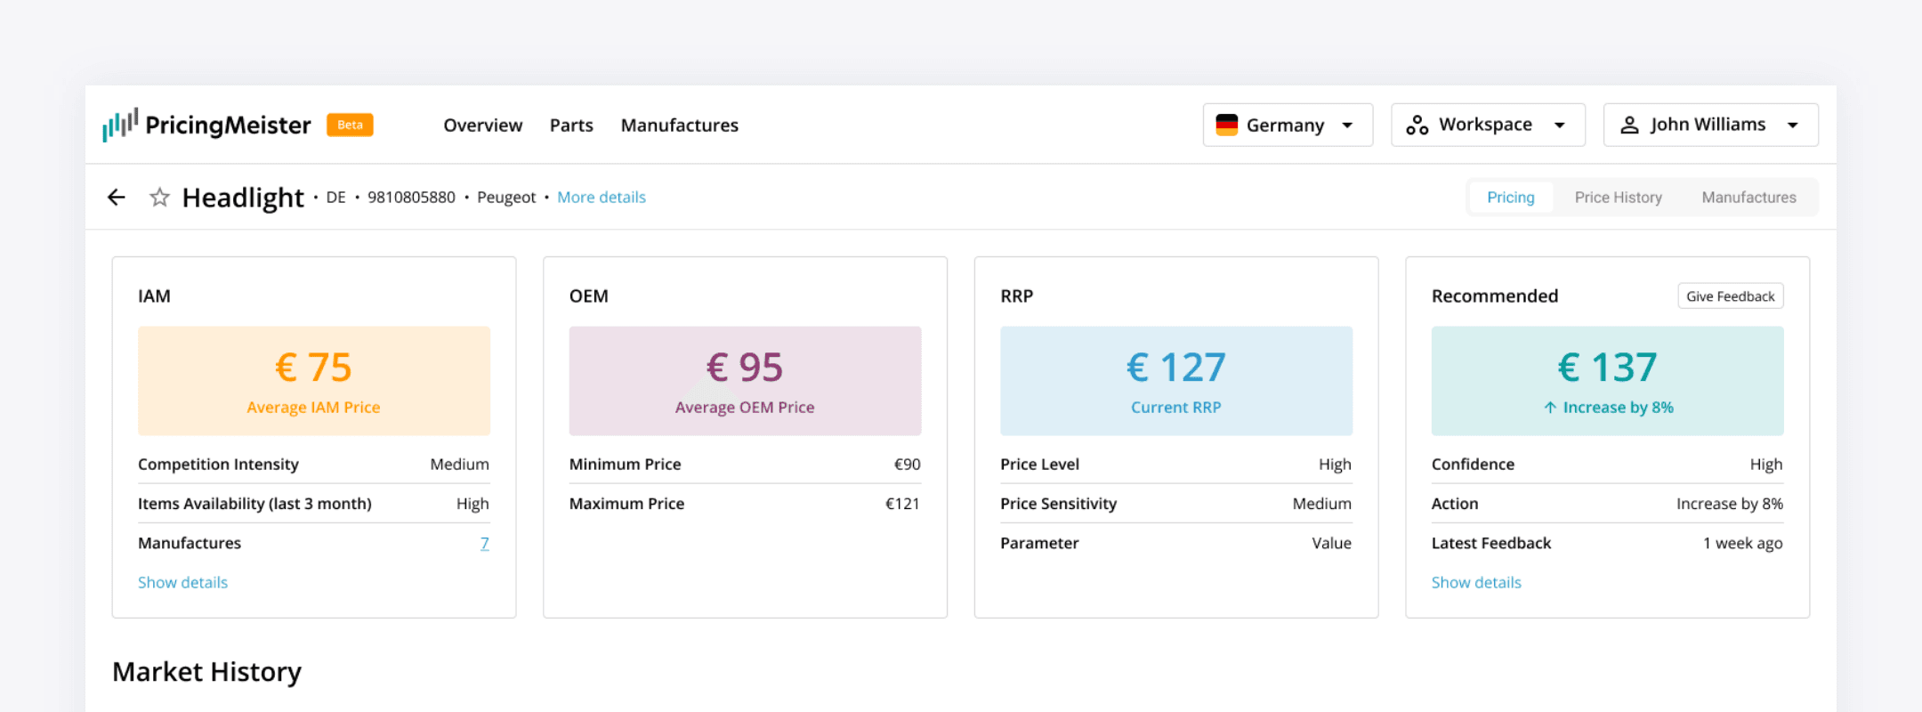This screenshot has height=712, width=1922.
Task: Switch to the Pricing tab
Action: pos(1511,197)
